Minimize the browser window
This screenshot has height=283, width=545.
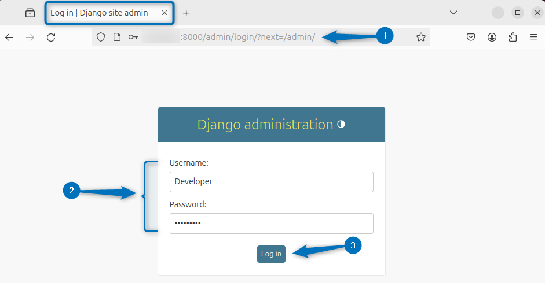pyautogui.click(x=498, y=13)
